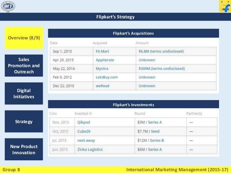Image resolution: width=231 pixels, height=173 pixels.
Task: Click the Amount column header
Action: (142, 43)
